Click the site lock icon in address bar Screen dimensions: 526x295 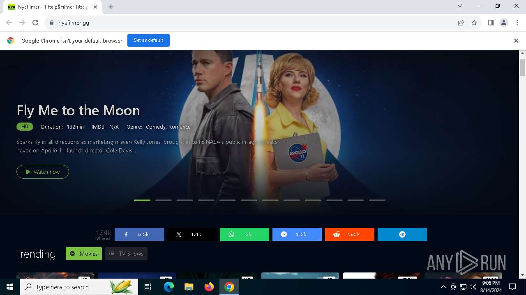pos(52,23)
